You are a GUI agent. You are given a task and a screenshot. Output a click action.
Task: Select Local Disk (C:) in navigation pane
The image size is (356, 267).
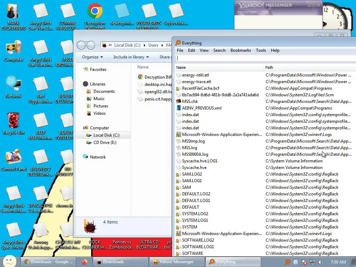(x=103, y=135)
